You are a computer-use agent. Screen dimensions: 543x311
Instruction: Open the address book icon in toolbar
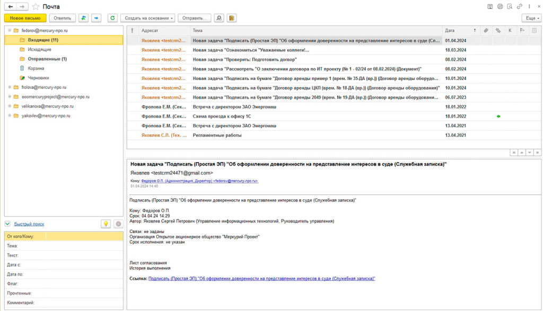click(x=231, y=18)
